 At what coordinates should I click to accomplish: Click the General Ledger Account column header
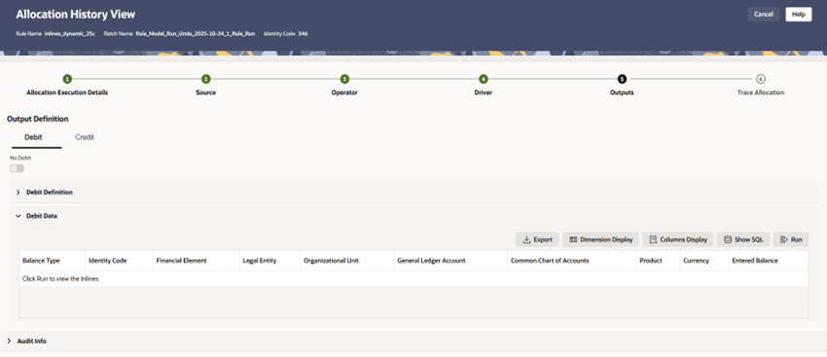[x=450, y=261]
